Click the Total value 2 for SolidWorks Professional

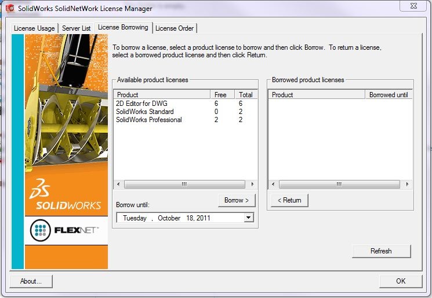coord(241,120)
